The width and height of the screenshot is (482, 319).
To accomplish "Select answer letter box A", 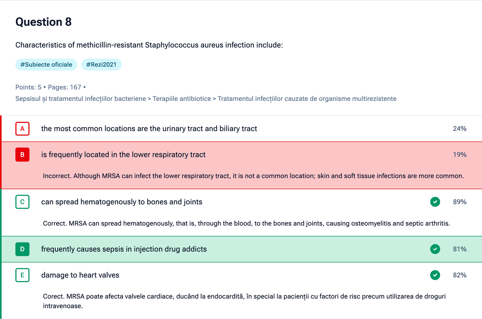I will click(22, 129).
